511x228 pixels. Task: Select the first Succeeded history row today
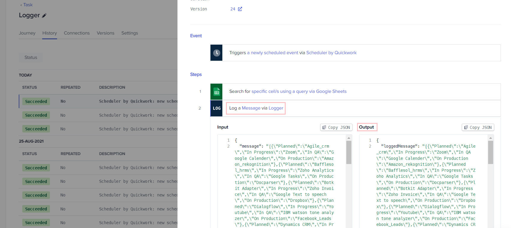coord(98,101)
